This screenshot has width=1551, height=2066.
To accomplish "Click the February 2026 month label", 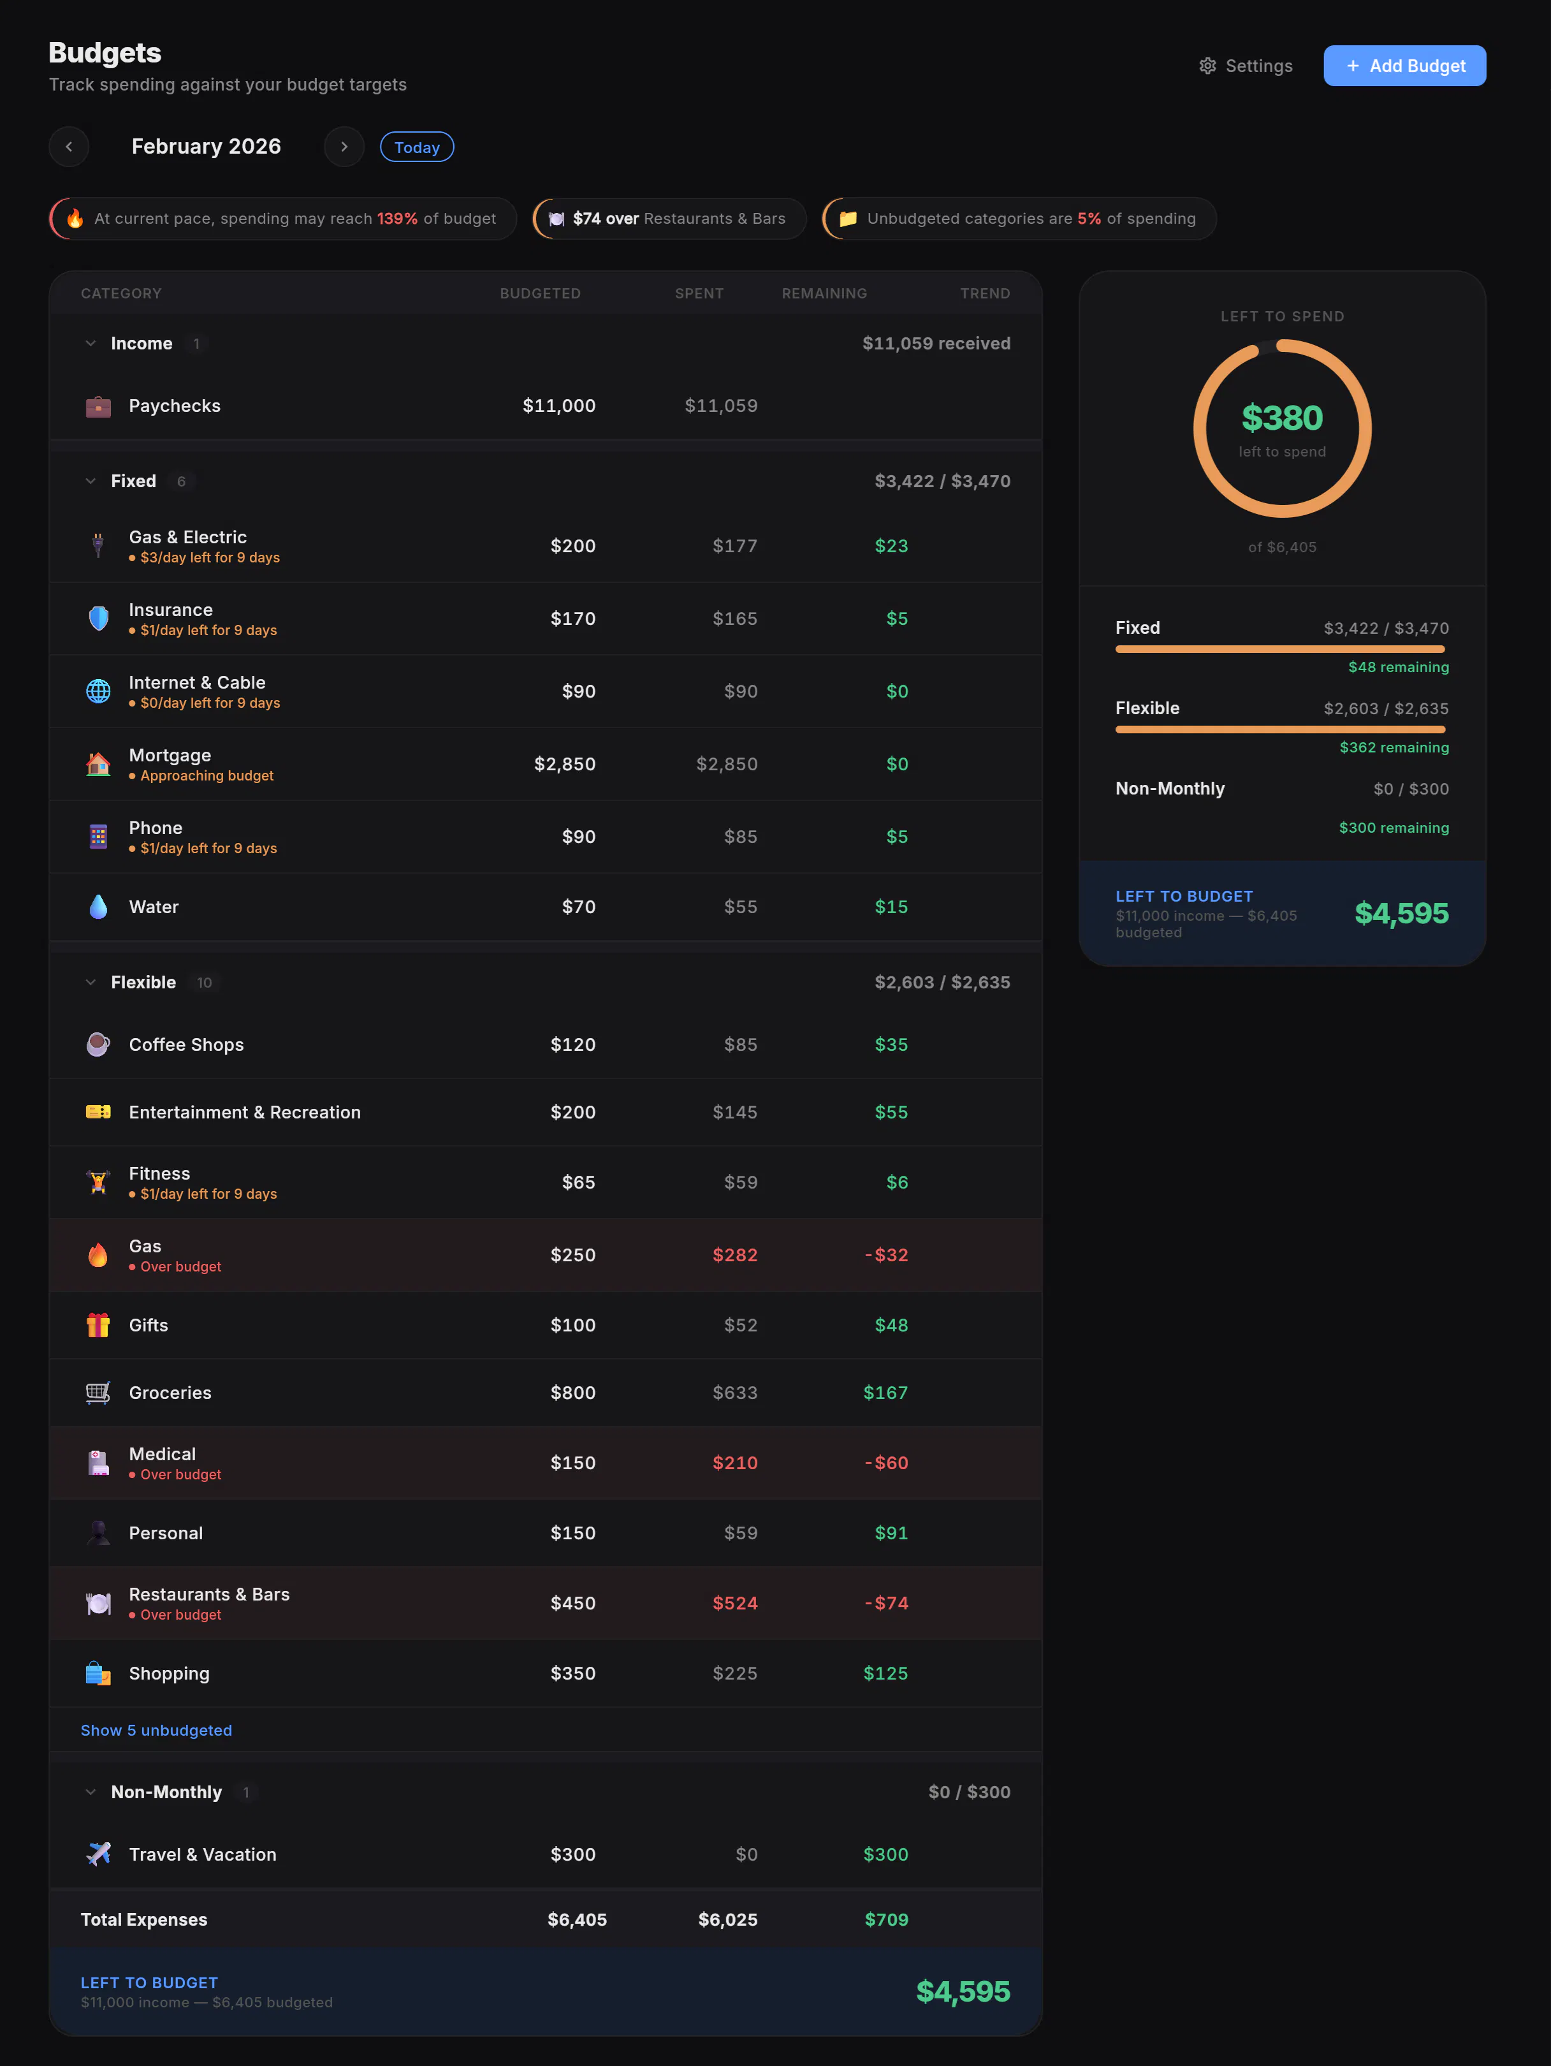I will pos(207,147).
